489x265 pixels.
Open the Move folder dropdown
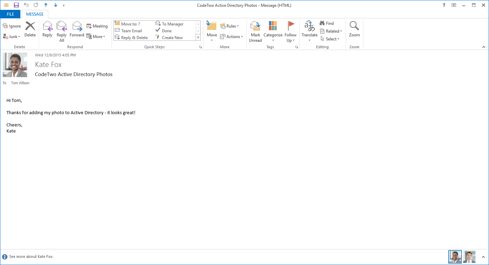pos(212,31)
